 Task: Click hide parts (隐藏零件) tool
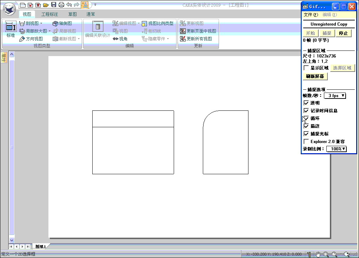coord(153,39)
